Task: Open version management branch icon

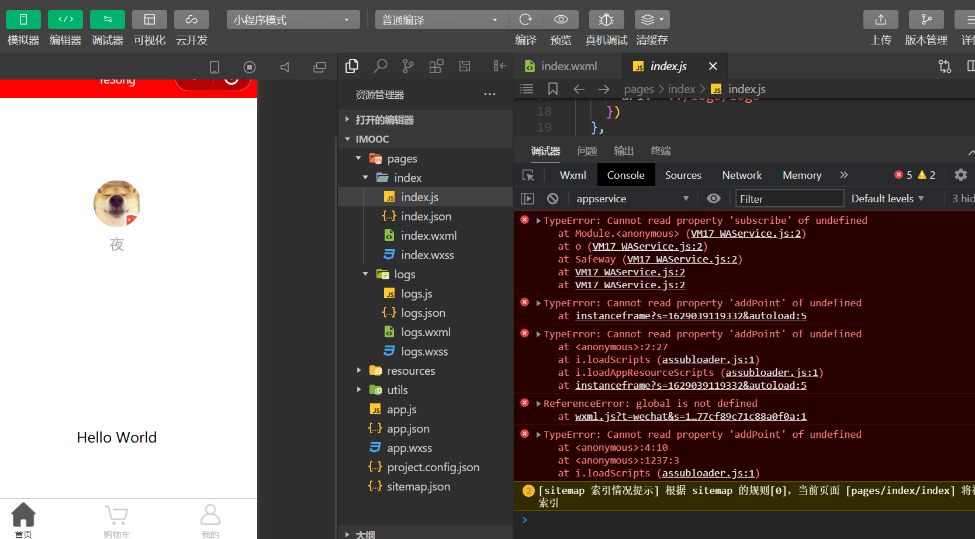Action: tap(926, 19)
